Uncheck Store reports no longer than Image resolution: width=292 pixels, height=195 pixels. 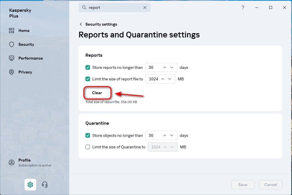pyautogui.click(x=88, y=67)
